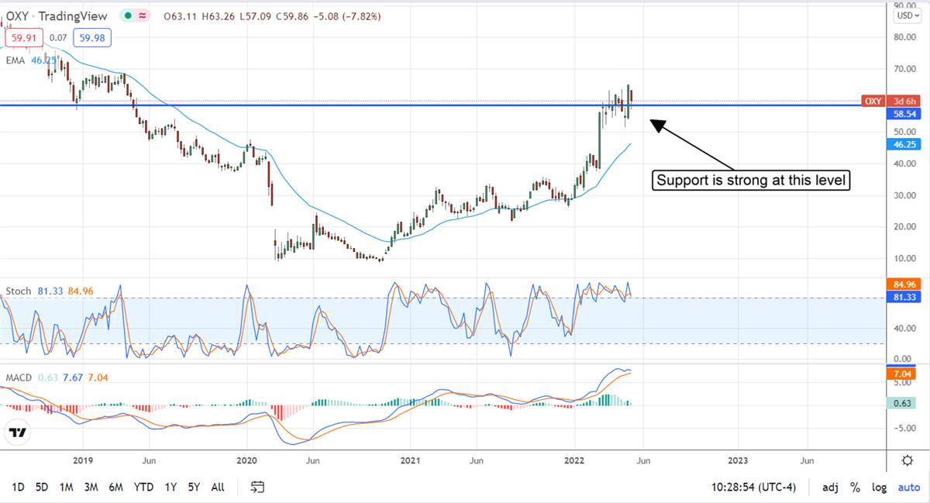Click the OXY price label tag
The height and width of the screenshot is (503, 930).
pyautogui.click(x=872, y=102)
